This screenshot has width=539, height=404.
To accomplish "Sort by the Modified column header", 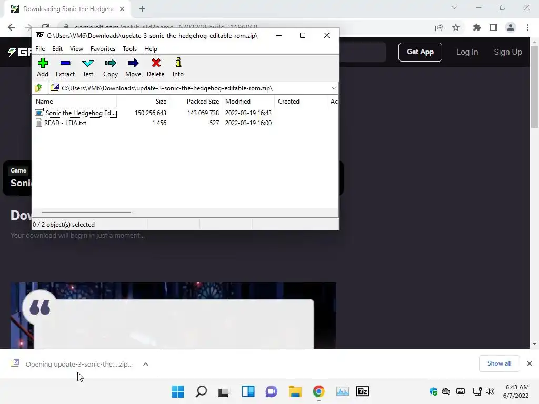I will pos(248,102).
